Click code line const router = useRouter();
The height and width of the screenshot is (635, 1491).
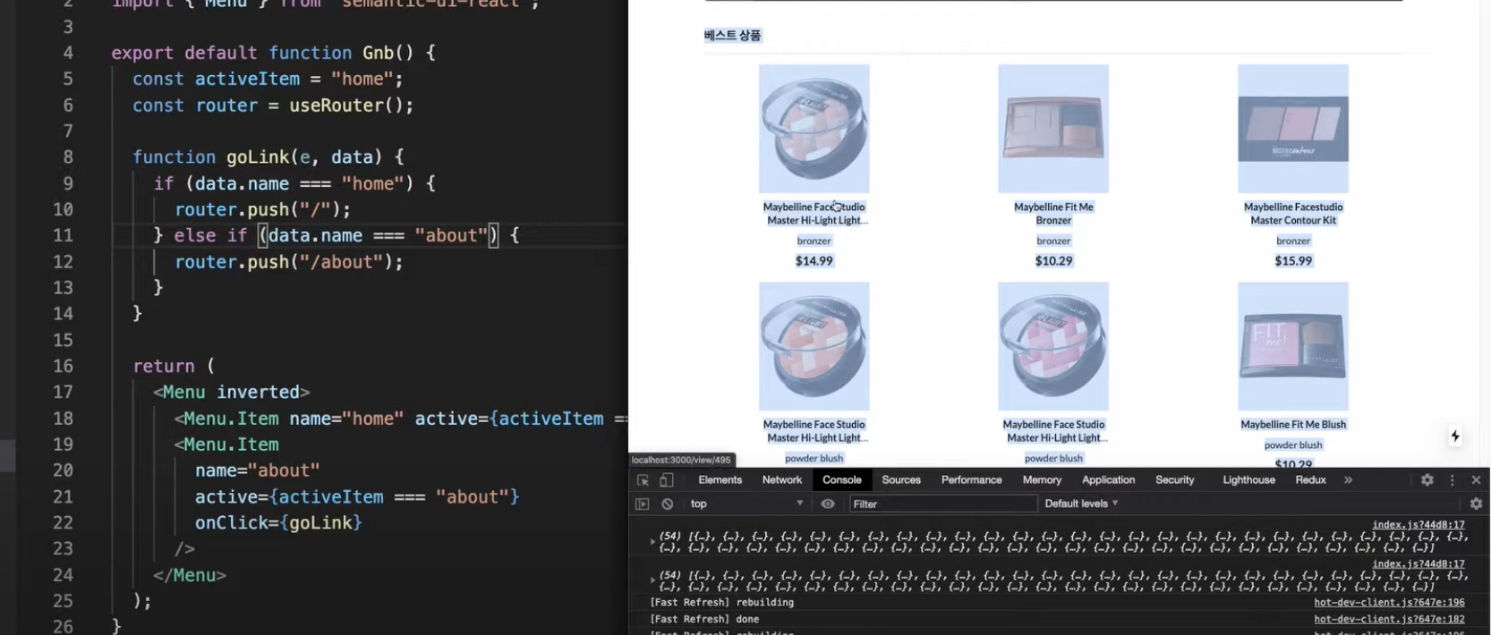pyautogui.click(x=273, y=106)
